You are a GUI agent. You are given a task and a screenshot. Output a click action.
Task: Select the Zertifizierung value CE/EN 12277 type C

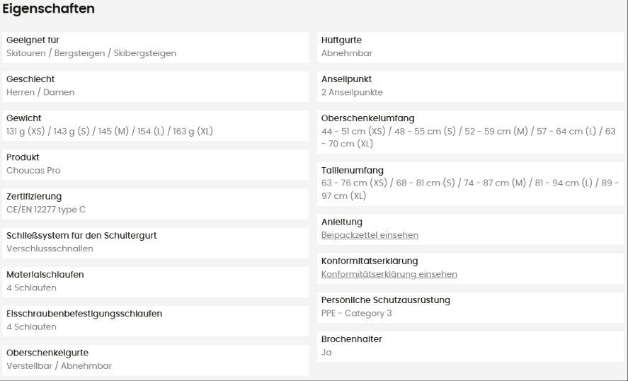[46, 210]
